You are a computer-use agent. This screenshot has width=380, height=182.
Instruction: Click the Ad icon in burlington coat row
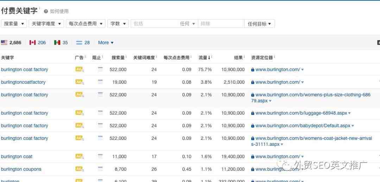[x=80, y=157]
